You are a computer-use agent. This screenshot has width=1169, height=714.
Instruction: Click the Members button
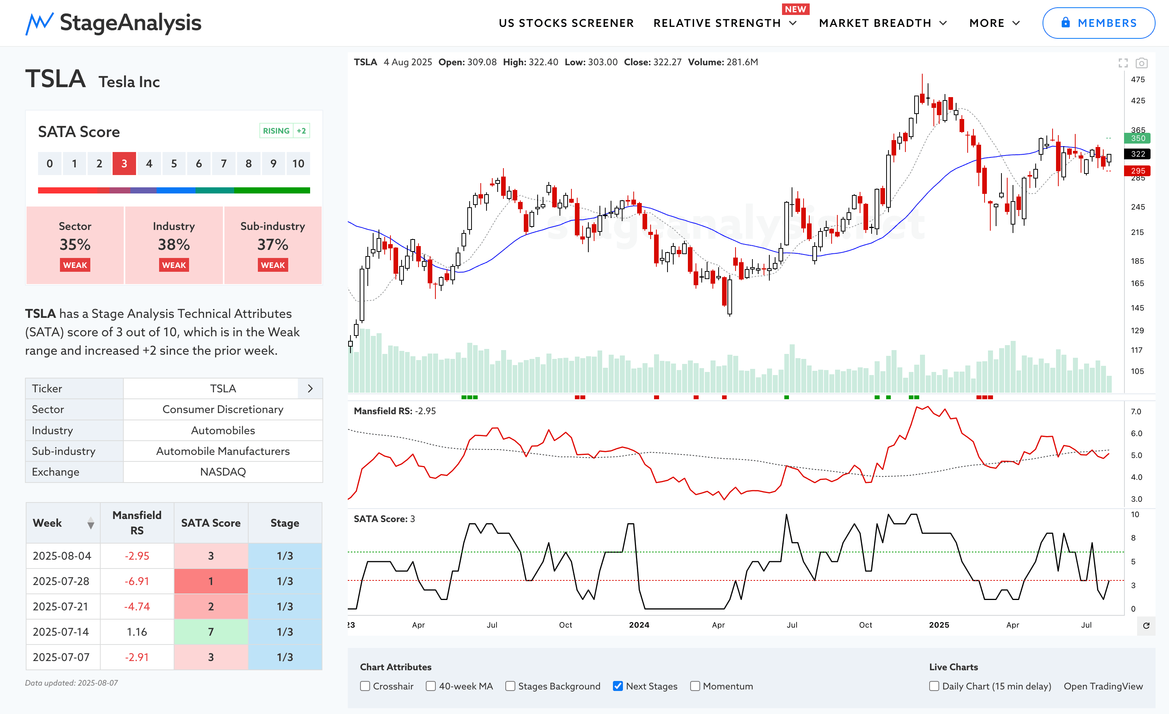point(1099,23)
